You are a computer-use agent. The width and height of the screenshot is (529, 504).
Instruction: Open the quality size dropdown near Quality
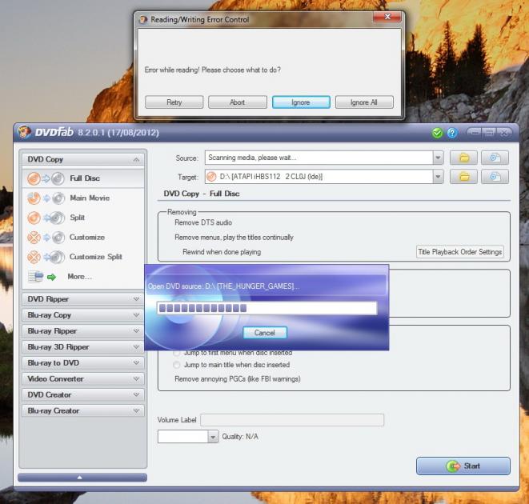click(x=213, y=437)
